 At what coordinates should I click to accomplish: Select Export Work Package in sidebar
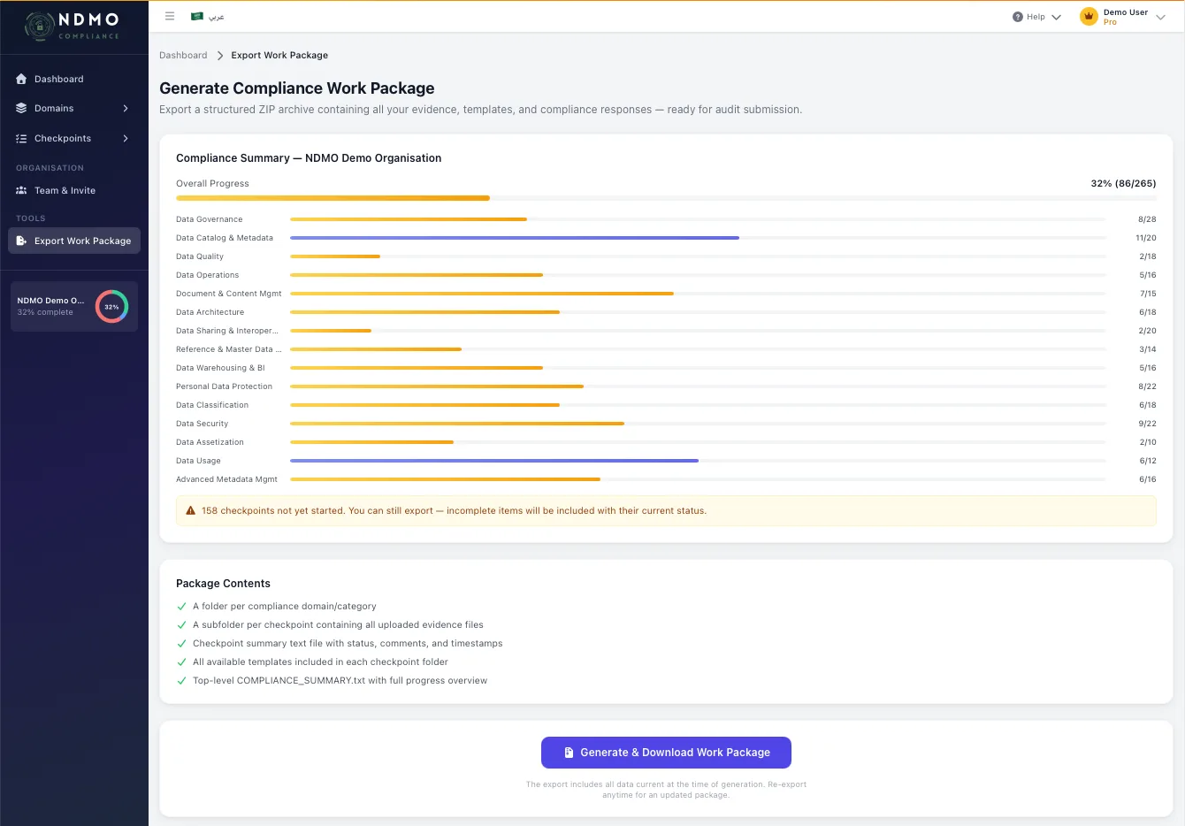point(74,241)
